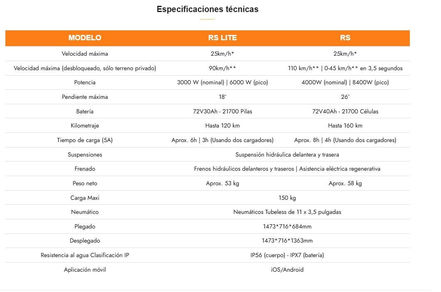Viewport: 441px width, 292px height.
Task: Click the 4000W (nominal) power cell
Action: click(x=345, y=82)
